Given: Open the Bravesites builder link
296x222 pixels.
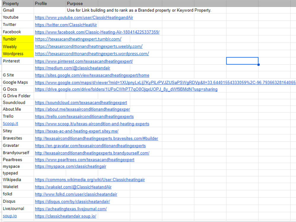Looking at the screenshot, I should 96,138.
